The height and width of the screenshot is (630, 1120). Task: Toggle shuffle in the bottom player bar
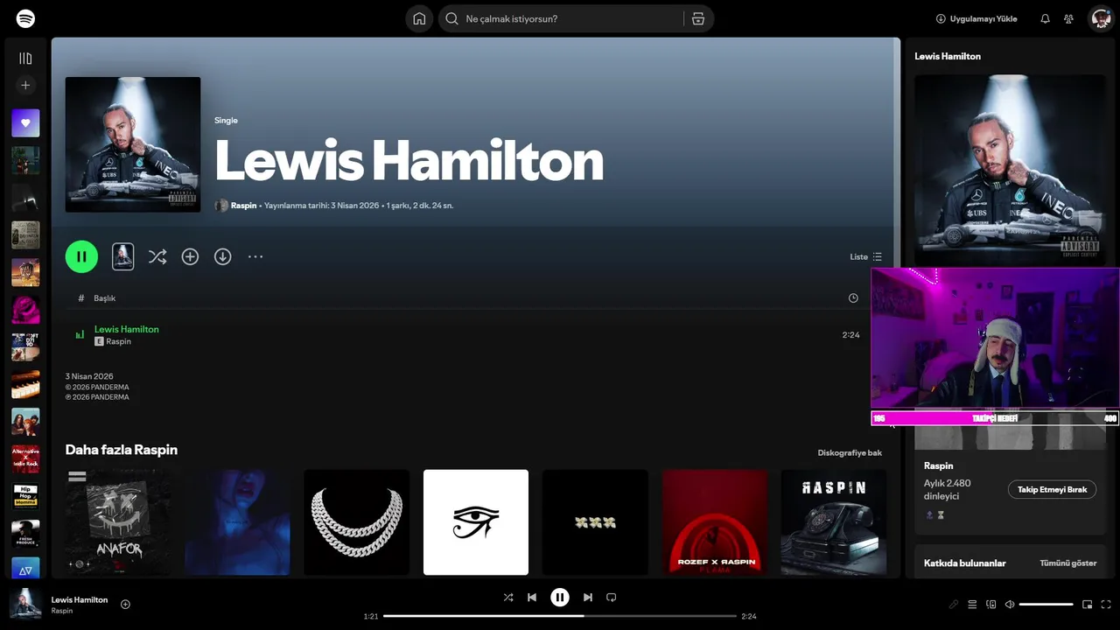point(508,598)
